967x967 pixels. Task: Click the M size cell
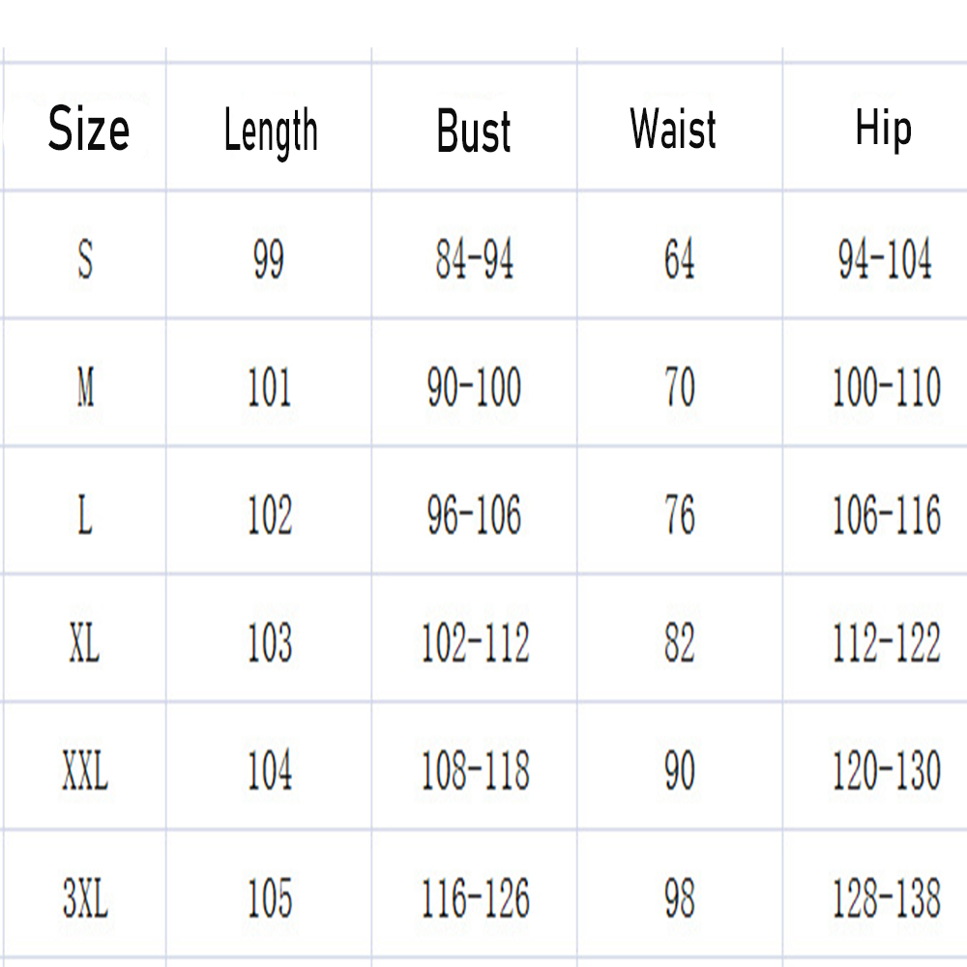click(85, 388)
